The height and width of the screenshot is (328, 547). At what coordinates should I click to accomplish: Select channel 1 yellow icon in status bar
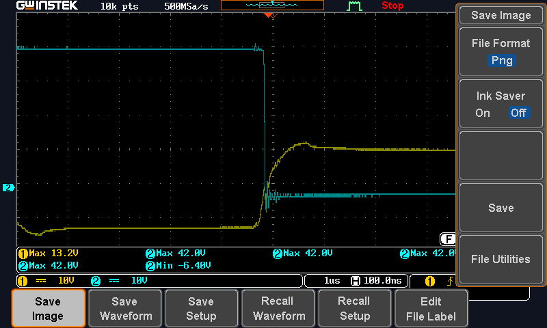[23, 281]
